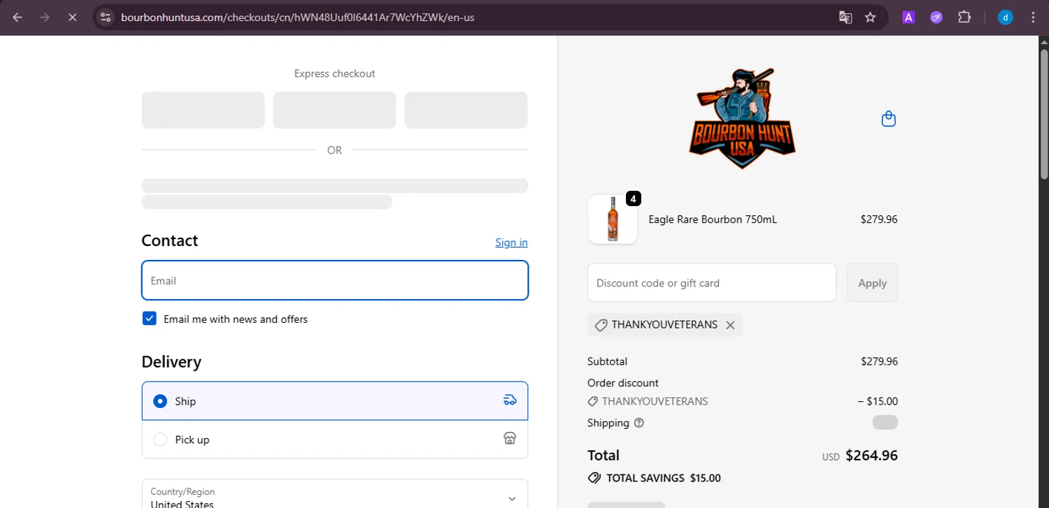Click the first express checkout button
The height and width of the screenshot is (508, 1049).
click(203, 110)
